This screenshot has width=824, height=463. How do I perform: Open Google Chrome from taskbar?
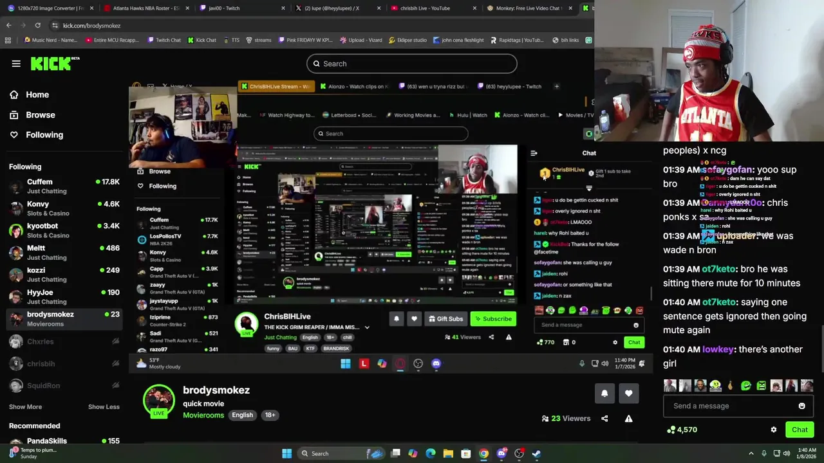click(x=483, y=453)
